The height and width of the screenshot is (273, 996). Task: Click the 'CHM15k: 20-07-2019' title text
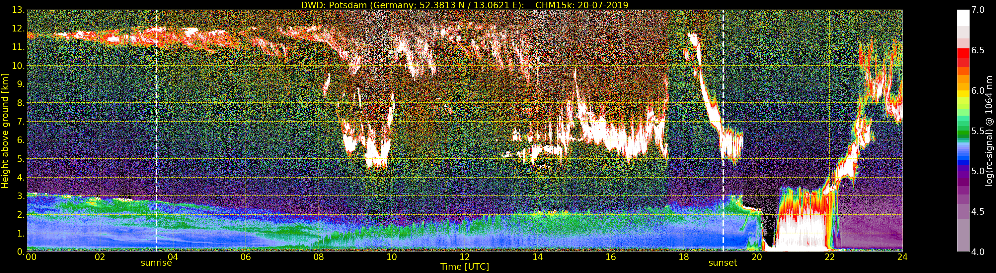coord(582,5)
